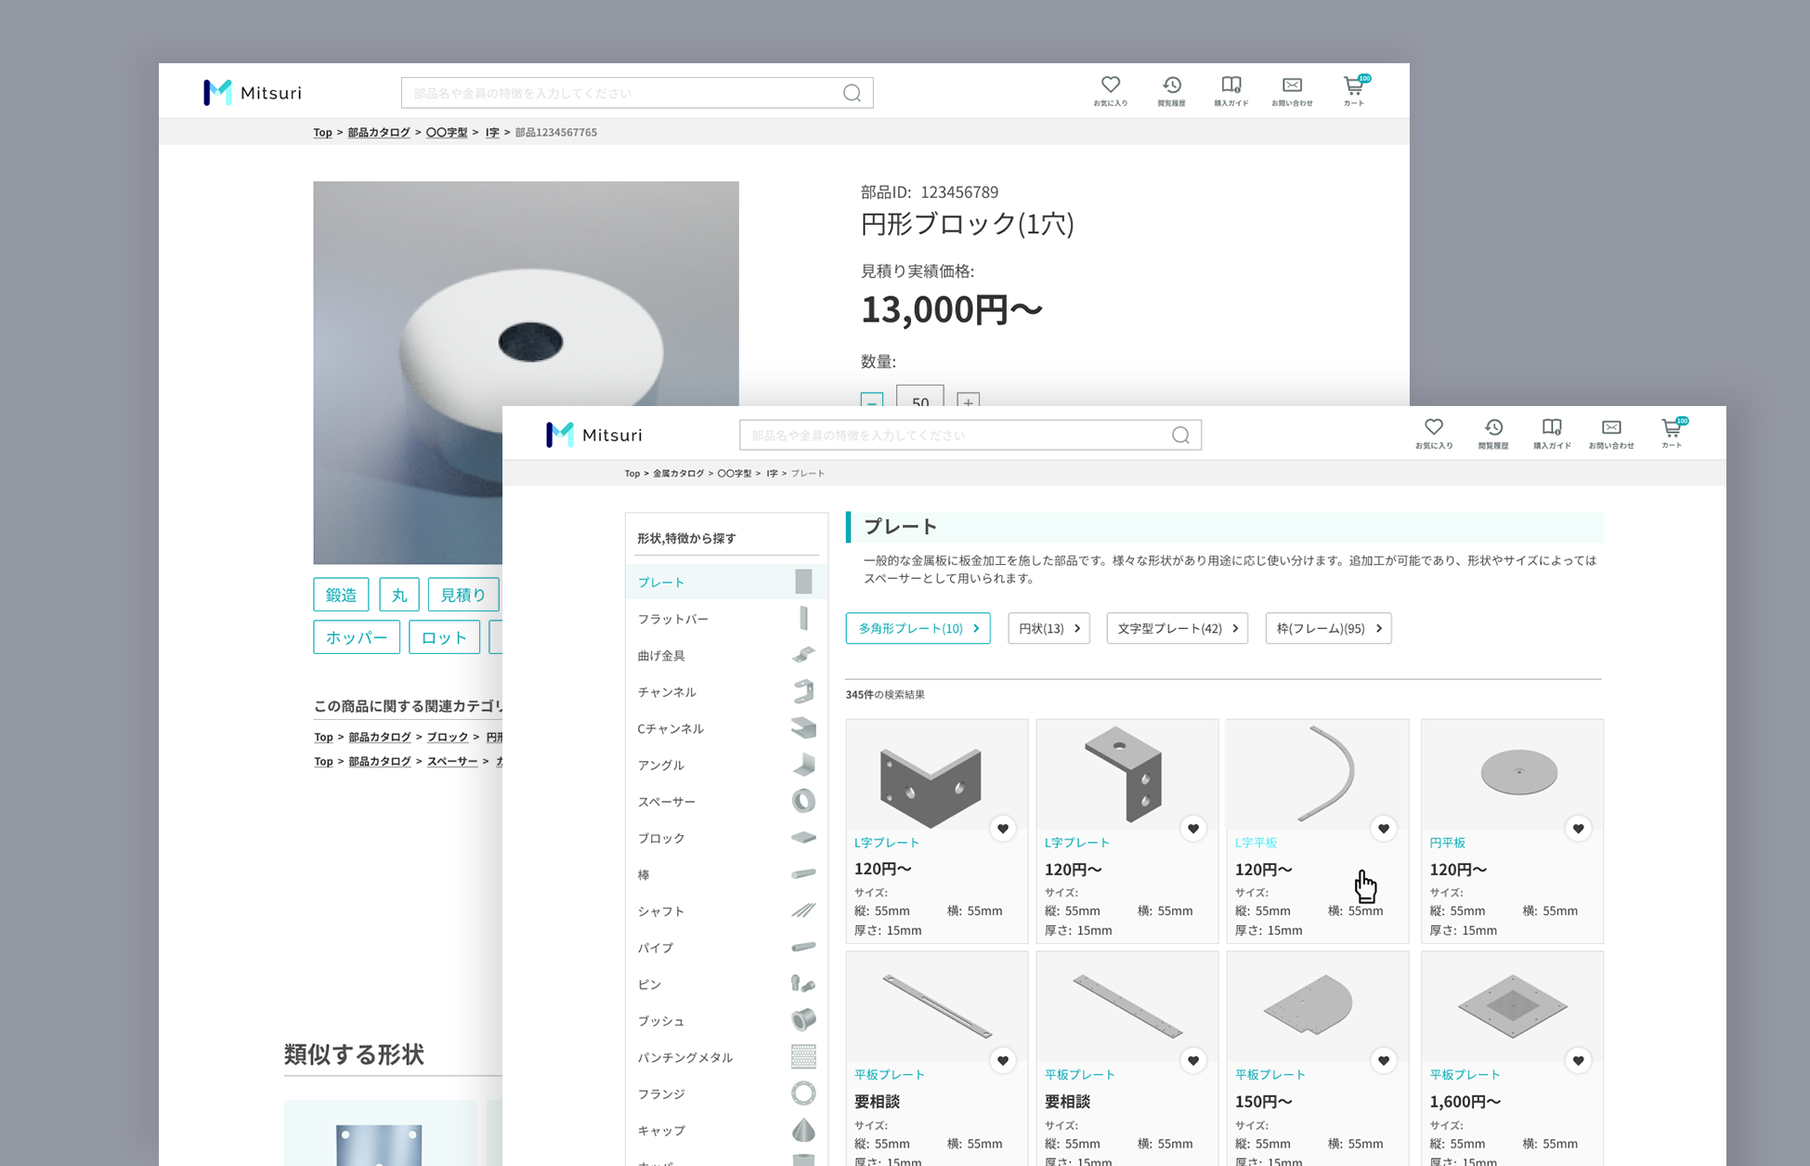Open cart icon in the back window header
This screenshot has width=1810, height=1166.
[x=1353, y=86]
